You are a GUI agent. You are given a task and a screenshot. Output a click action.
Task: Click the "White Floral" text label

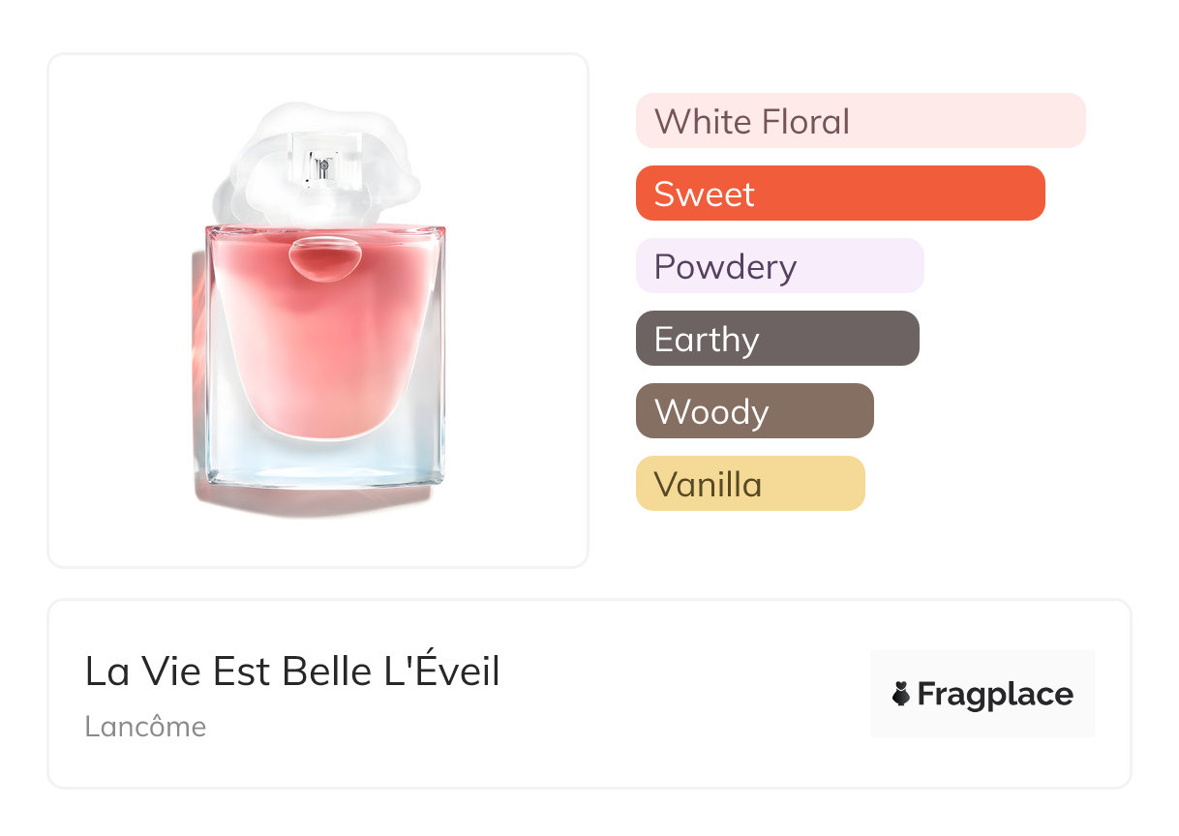coord(751,122)
